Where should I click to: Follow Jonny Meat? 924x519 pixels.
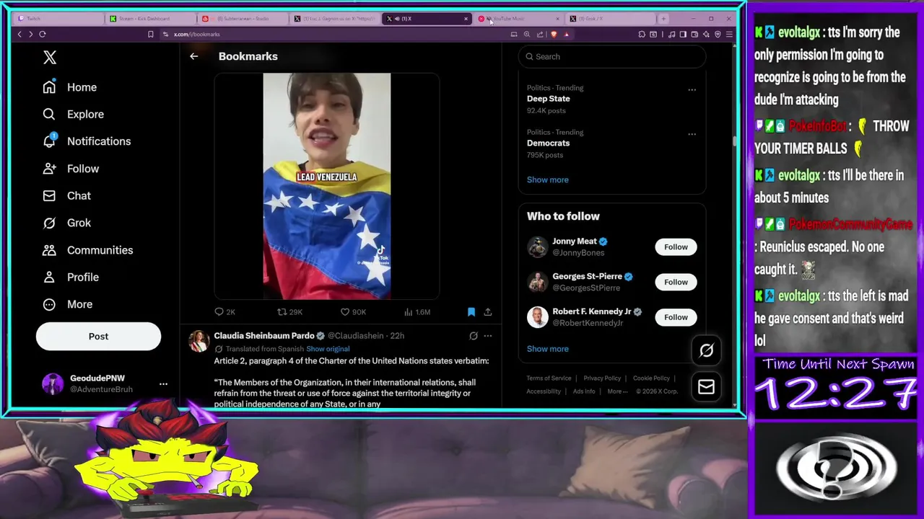[x=676, y=247]
